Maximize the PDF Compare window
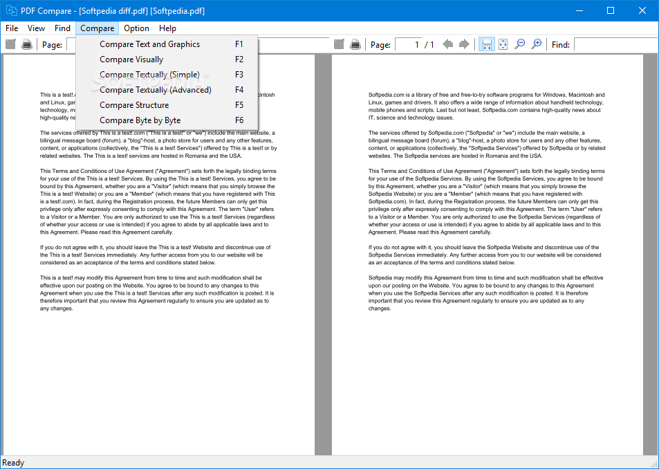Viewport: 659px width, 469px height. (x=611, y=10)
